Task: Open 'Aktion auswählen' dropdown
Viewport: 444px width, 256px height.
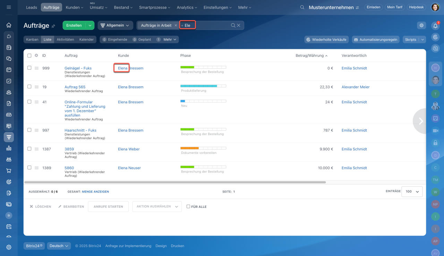Action: click(157, 206)
